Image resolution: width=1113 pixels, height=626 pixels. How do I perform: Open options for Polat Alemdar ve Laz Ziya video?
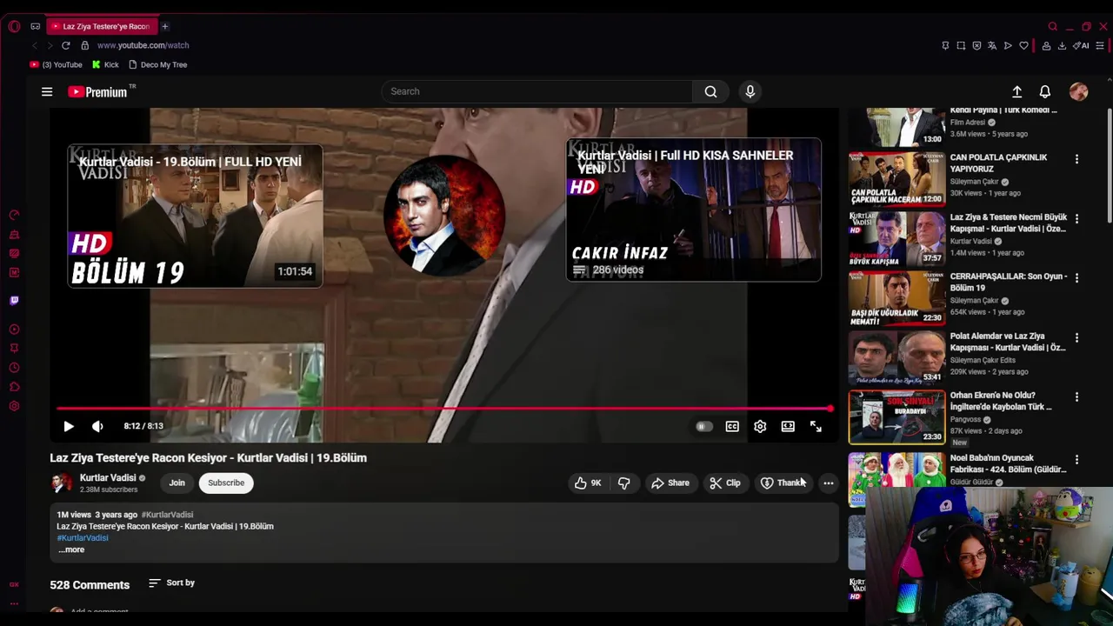[1076, 337]
